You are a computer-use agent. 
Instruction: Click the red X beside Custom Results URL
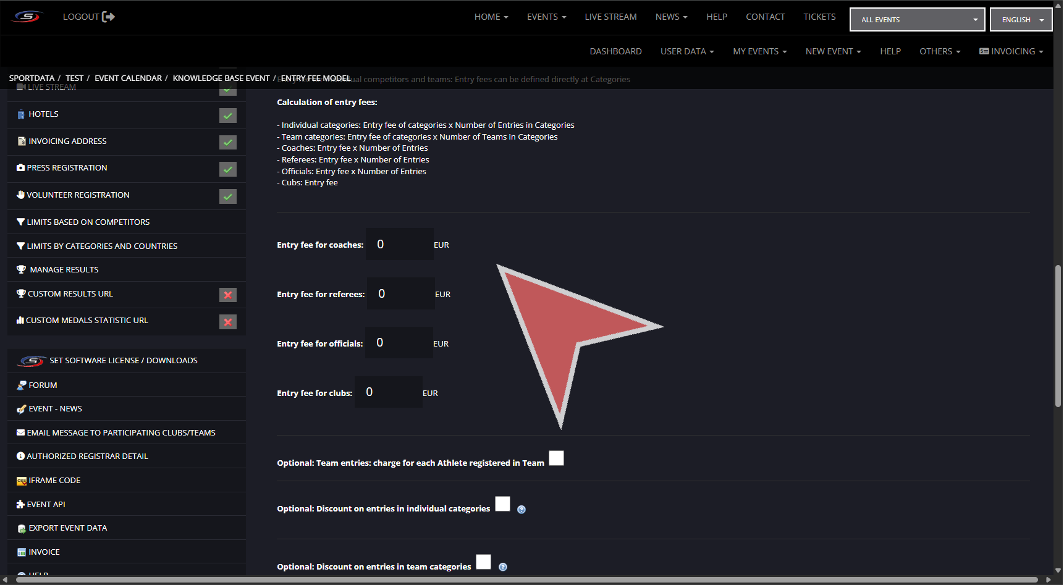(228, 295)
